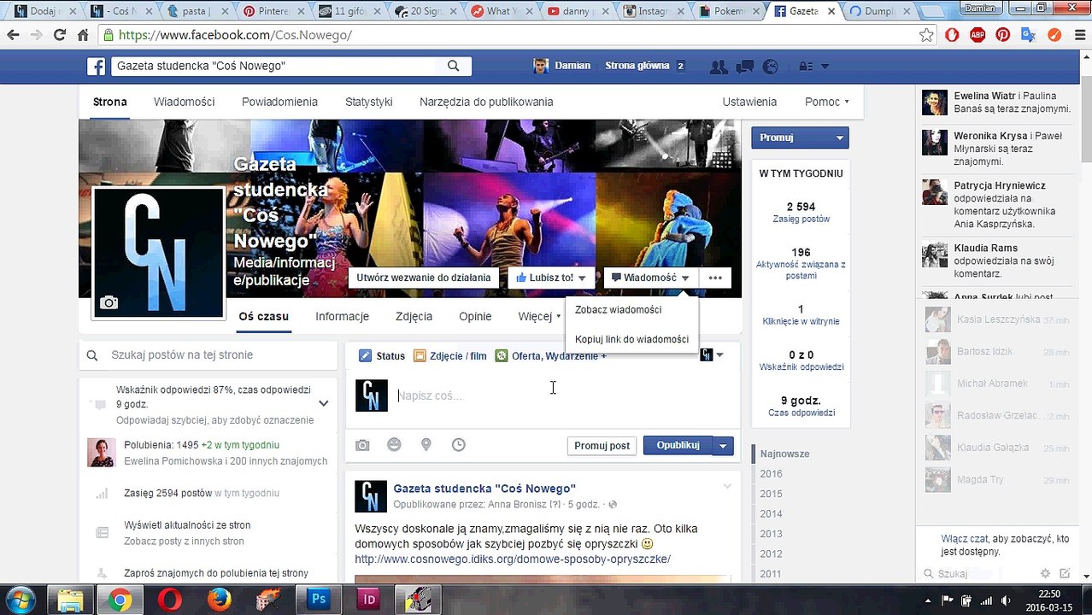Viewport: 1092px width, 615px height.
Task: Open new message icon in chat sidebar
Action: pos(1065,574)
